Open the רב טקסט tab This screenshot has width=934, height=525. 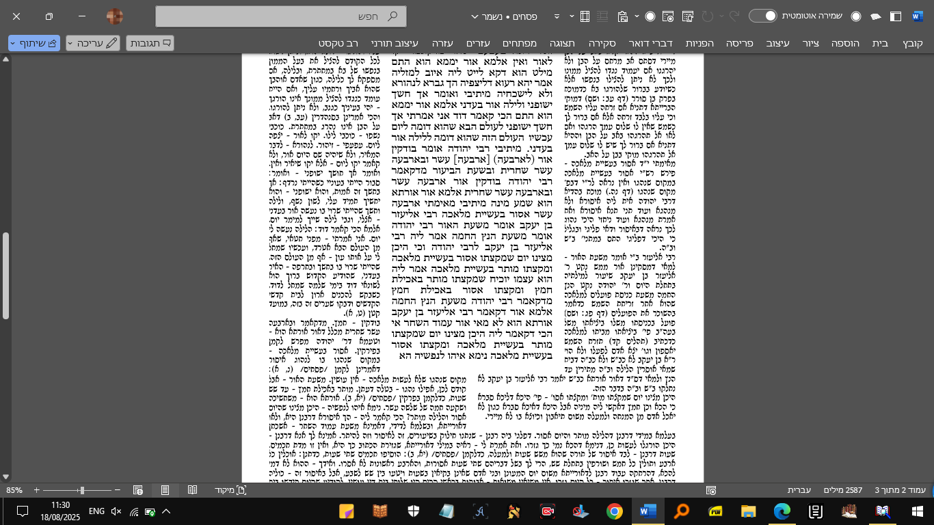338,43
